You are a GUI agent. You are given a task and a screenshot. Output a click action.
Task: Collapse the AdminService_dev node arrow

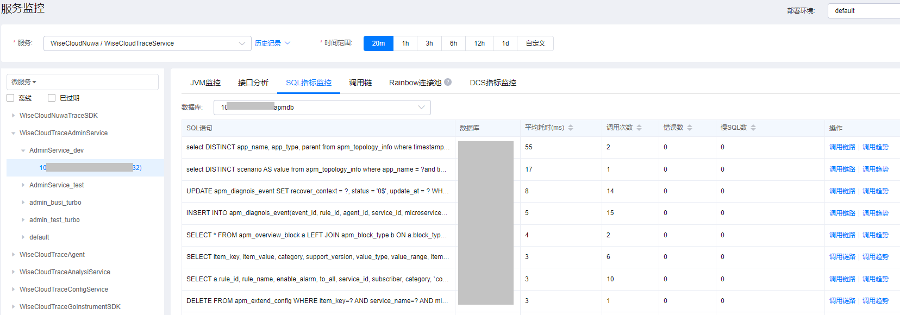(x=23, y=150)
